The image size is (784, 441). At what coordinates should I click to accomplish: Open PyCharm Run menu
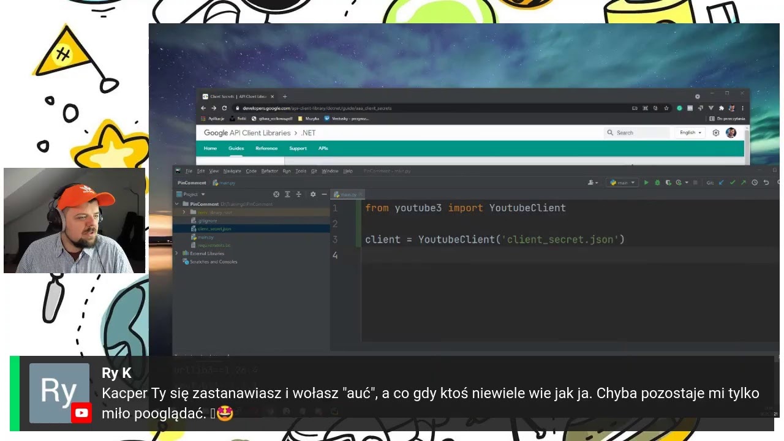point(287,171)
